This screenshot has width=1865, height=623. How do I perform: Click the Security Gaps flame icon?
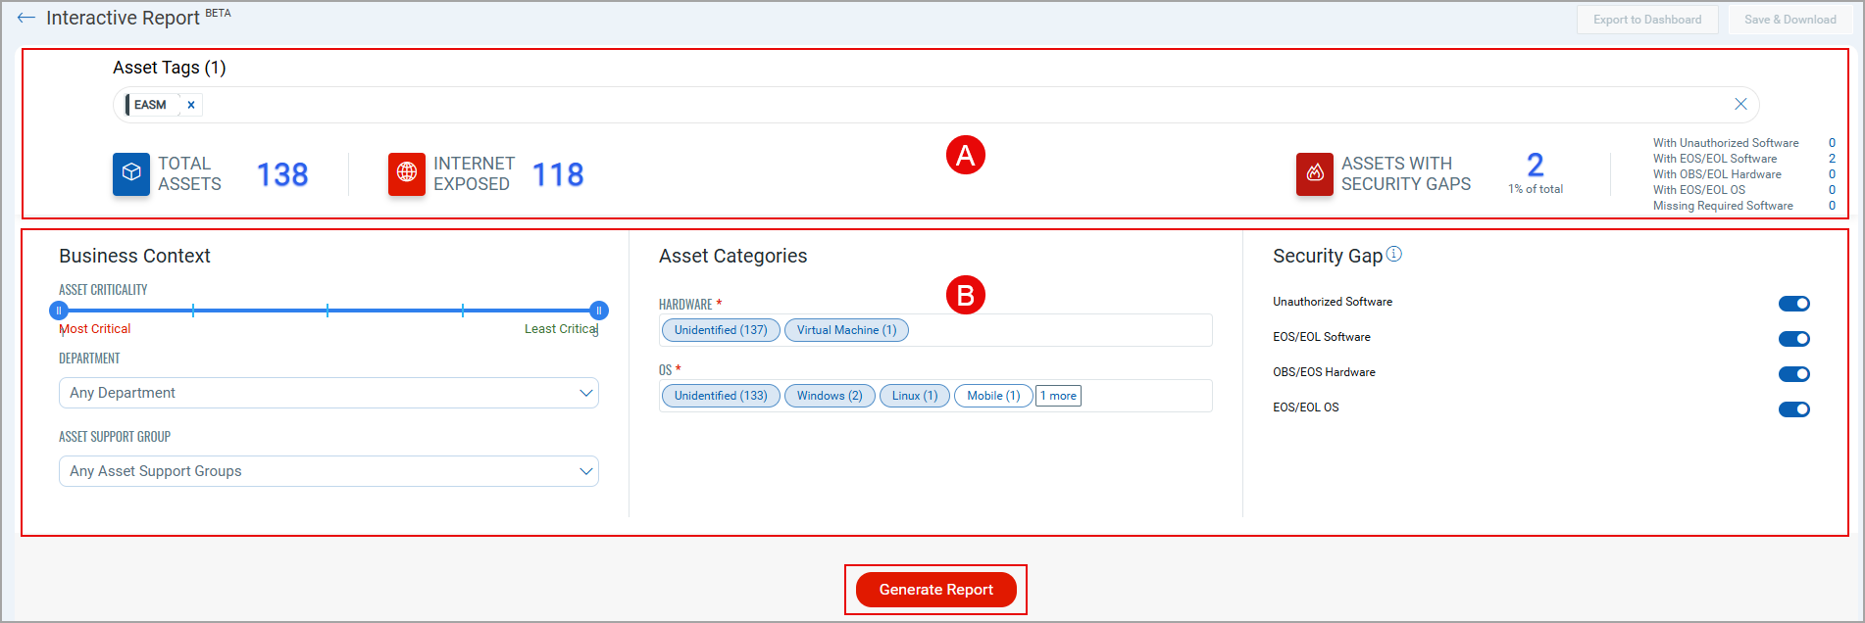coord(1315,173)
